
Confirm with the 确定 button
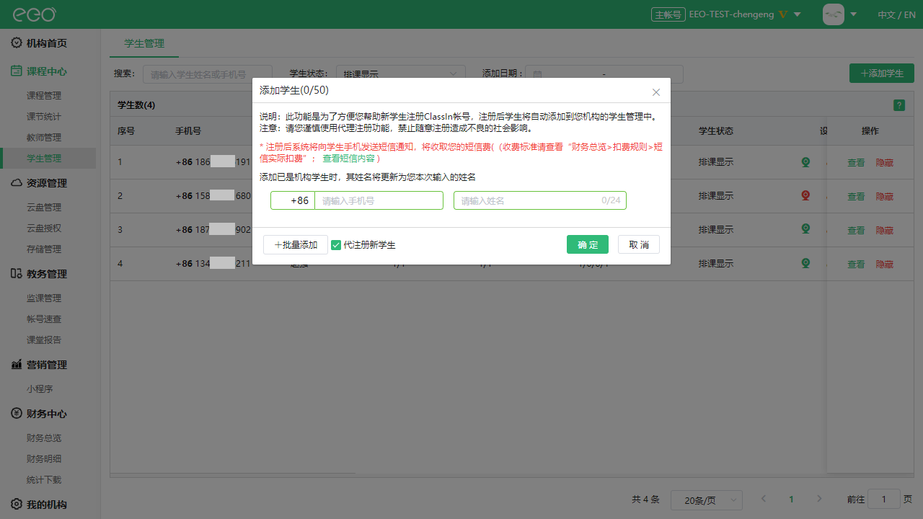click(588, 245)
